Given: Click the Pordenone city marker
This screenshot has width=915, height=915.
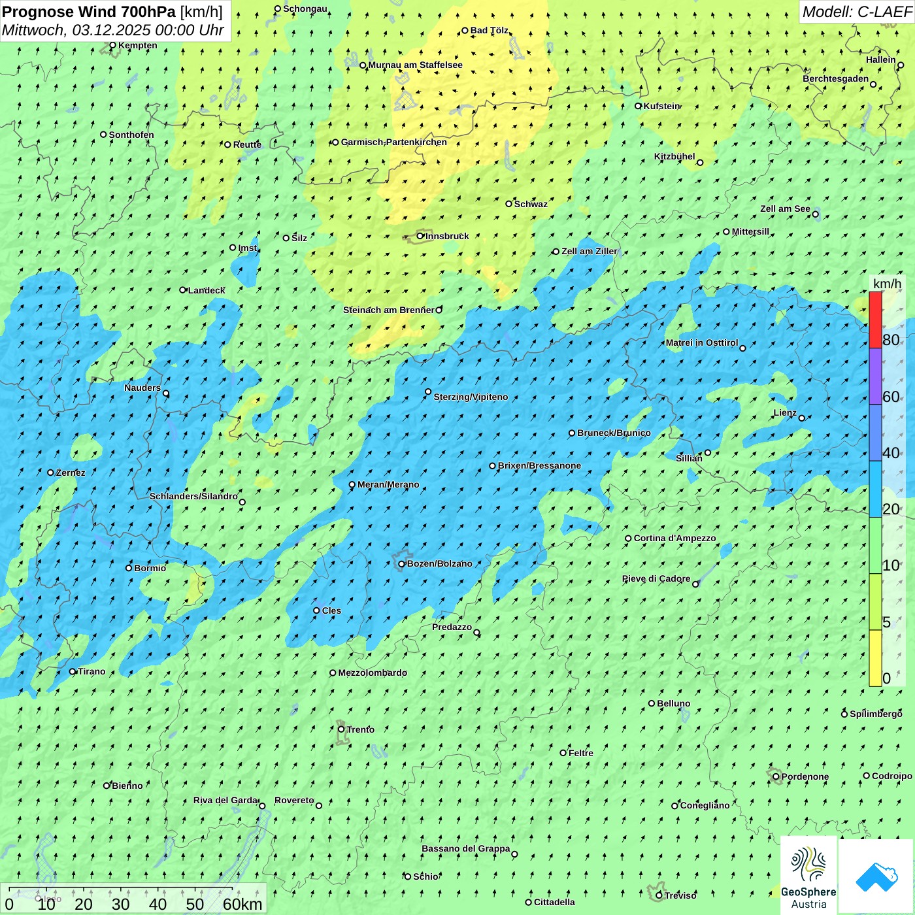Looking at the screenshot, I should click(x=776, y=776).
